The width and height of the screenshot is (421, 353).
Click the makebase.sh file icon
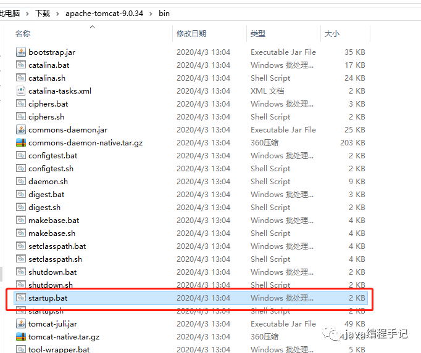click(21, 233)
